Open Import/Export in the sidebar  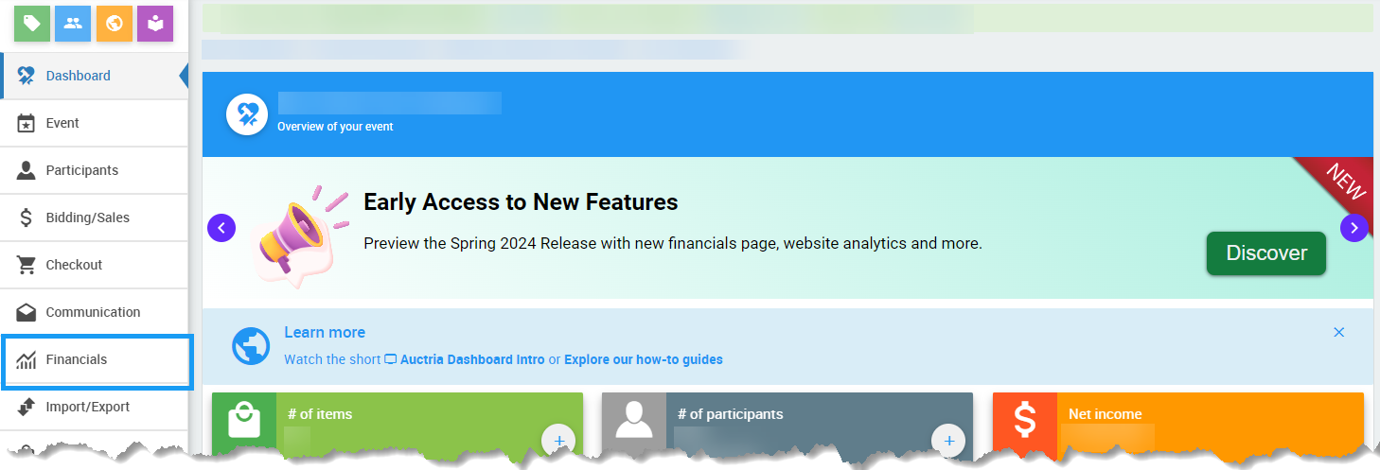coord(87,407)
